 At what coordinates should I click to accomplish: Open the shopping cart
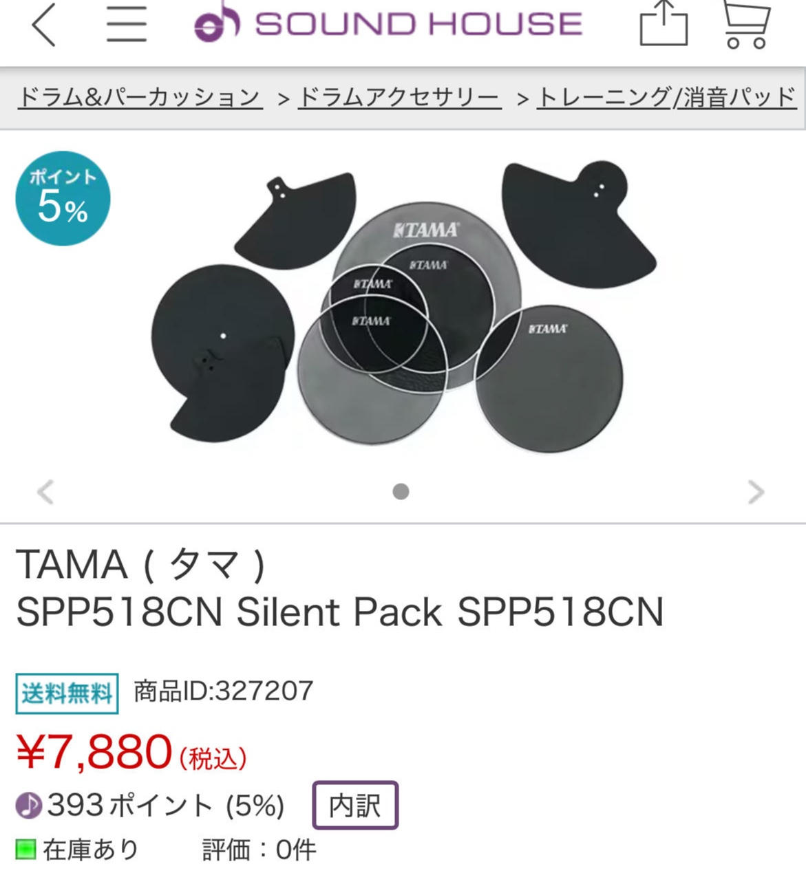tap(746, 24)
